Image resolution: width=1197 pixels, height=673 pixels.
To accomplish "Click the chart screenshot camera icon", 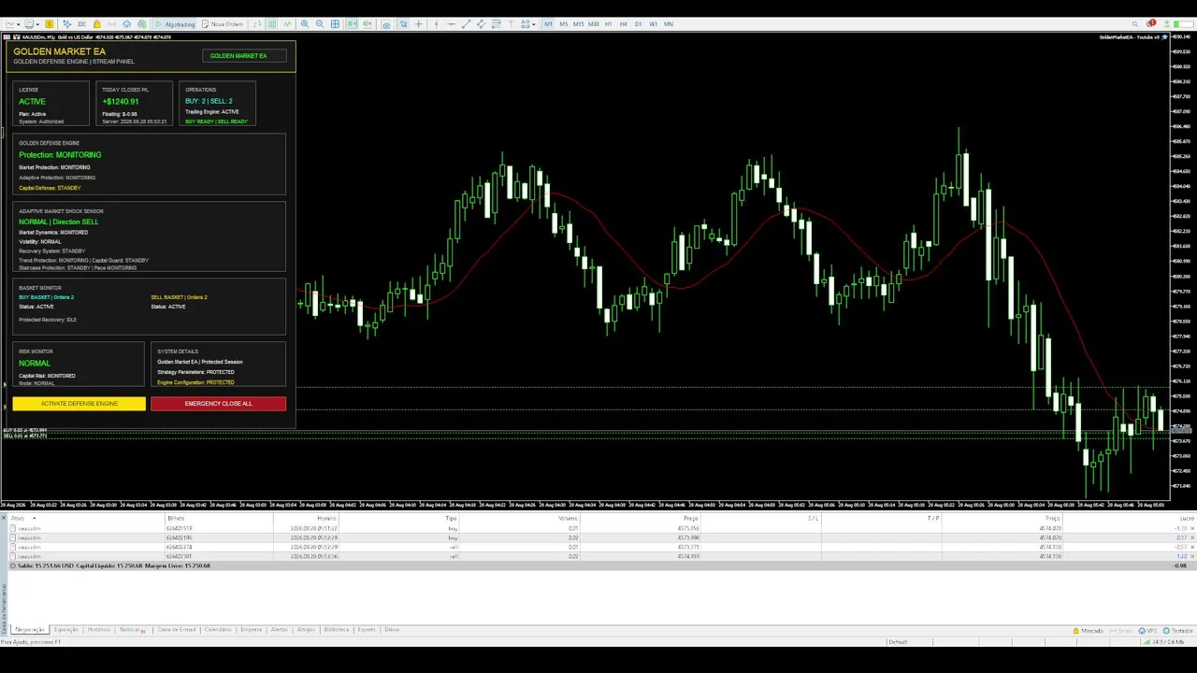I will (x=385, y=24).
